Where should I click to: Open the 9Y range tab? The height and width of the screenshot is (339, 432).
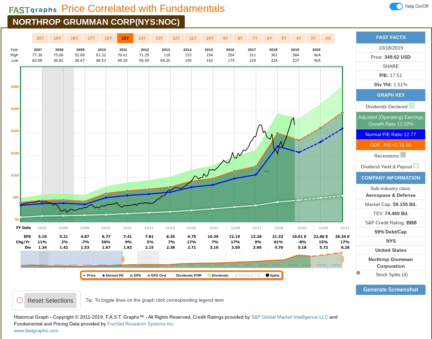(x=226, y=38)
